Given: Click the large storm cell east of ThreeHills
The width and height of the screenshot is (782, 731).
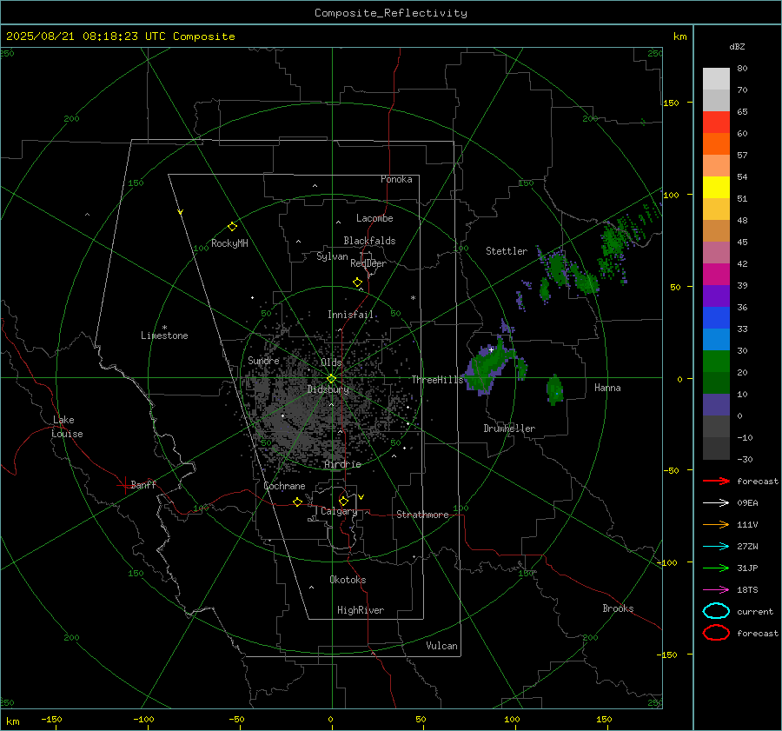Looking at the screenshot, I should coord(488,367).
